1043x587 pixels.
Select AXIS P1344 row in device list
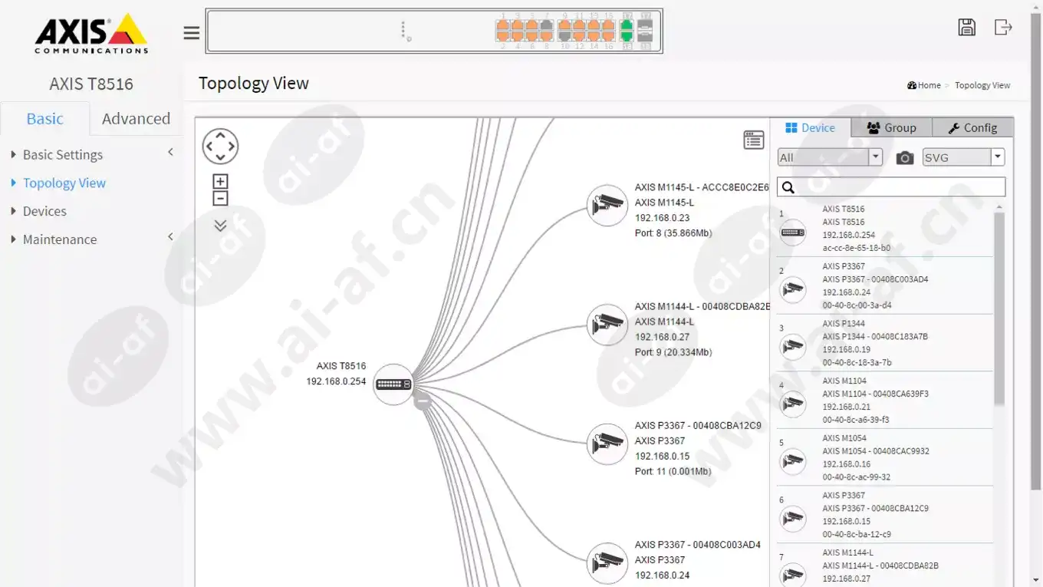tap(885, 343)
